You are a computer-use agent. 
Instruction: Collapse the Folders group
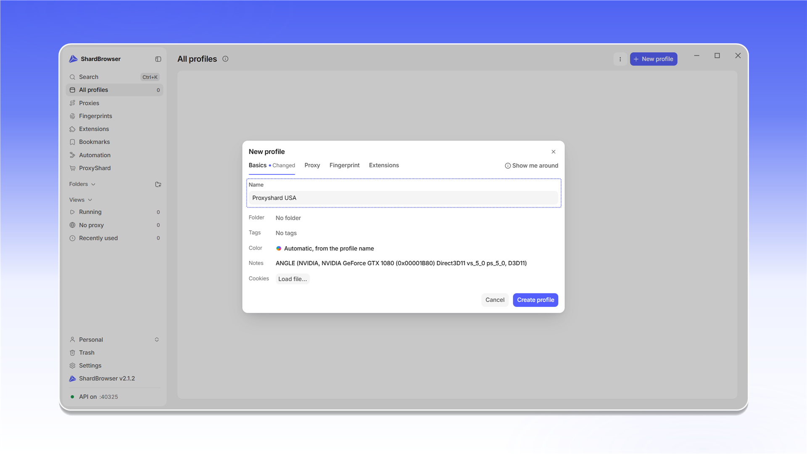pyautogui.click(x=82, y=184)
